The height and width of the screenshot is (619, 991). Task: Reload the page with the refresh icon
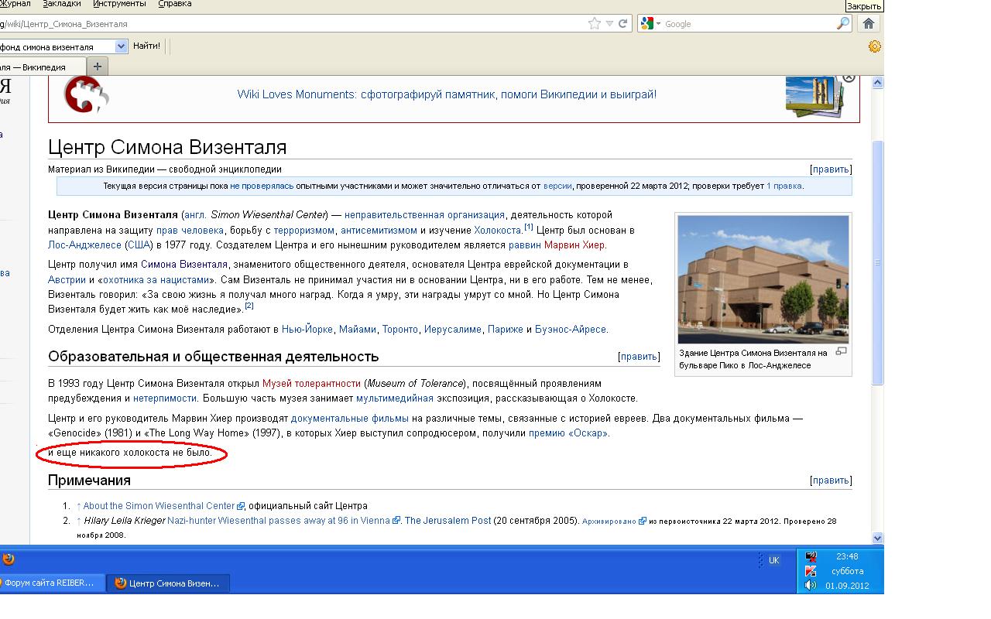623,24
